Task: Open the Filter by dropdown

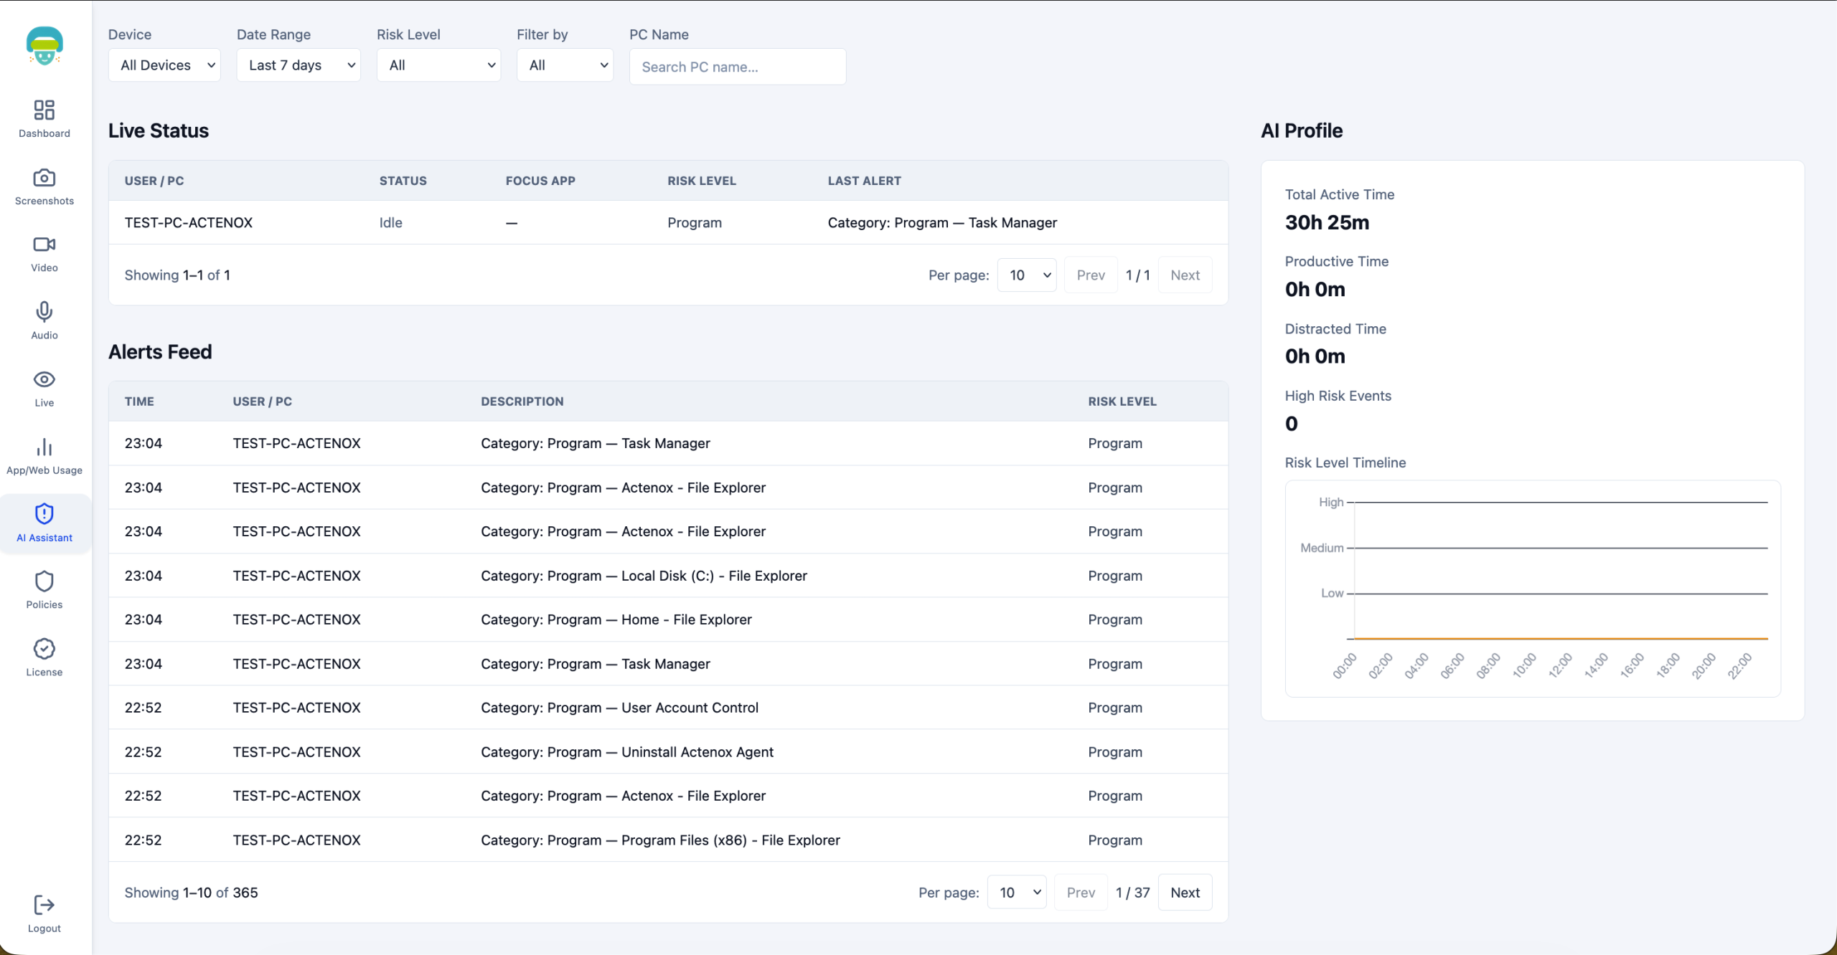Action: point(565,65)
